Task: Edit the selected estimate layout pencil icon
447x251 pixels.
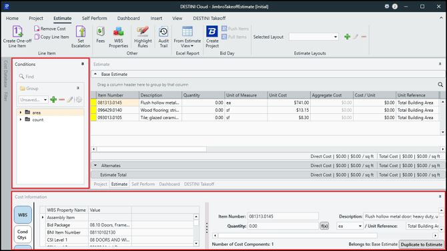Action: point(356,37)
